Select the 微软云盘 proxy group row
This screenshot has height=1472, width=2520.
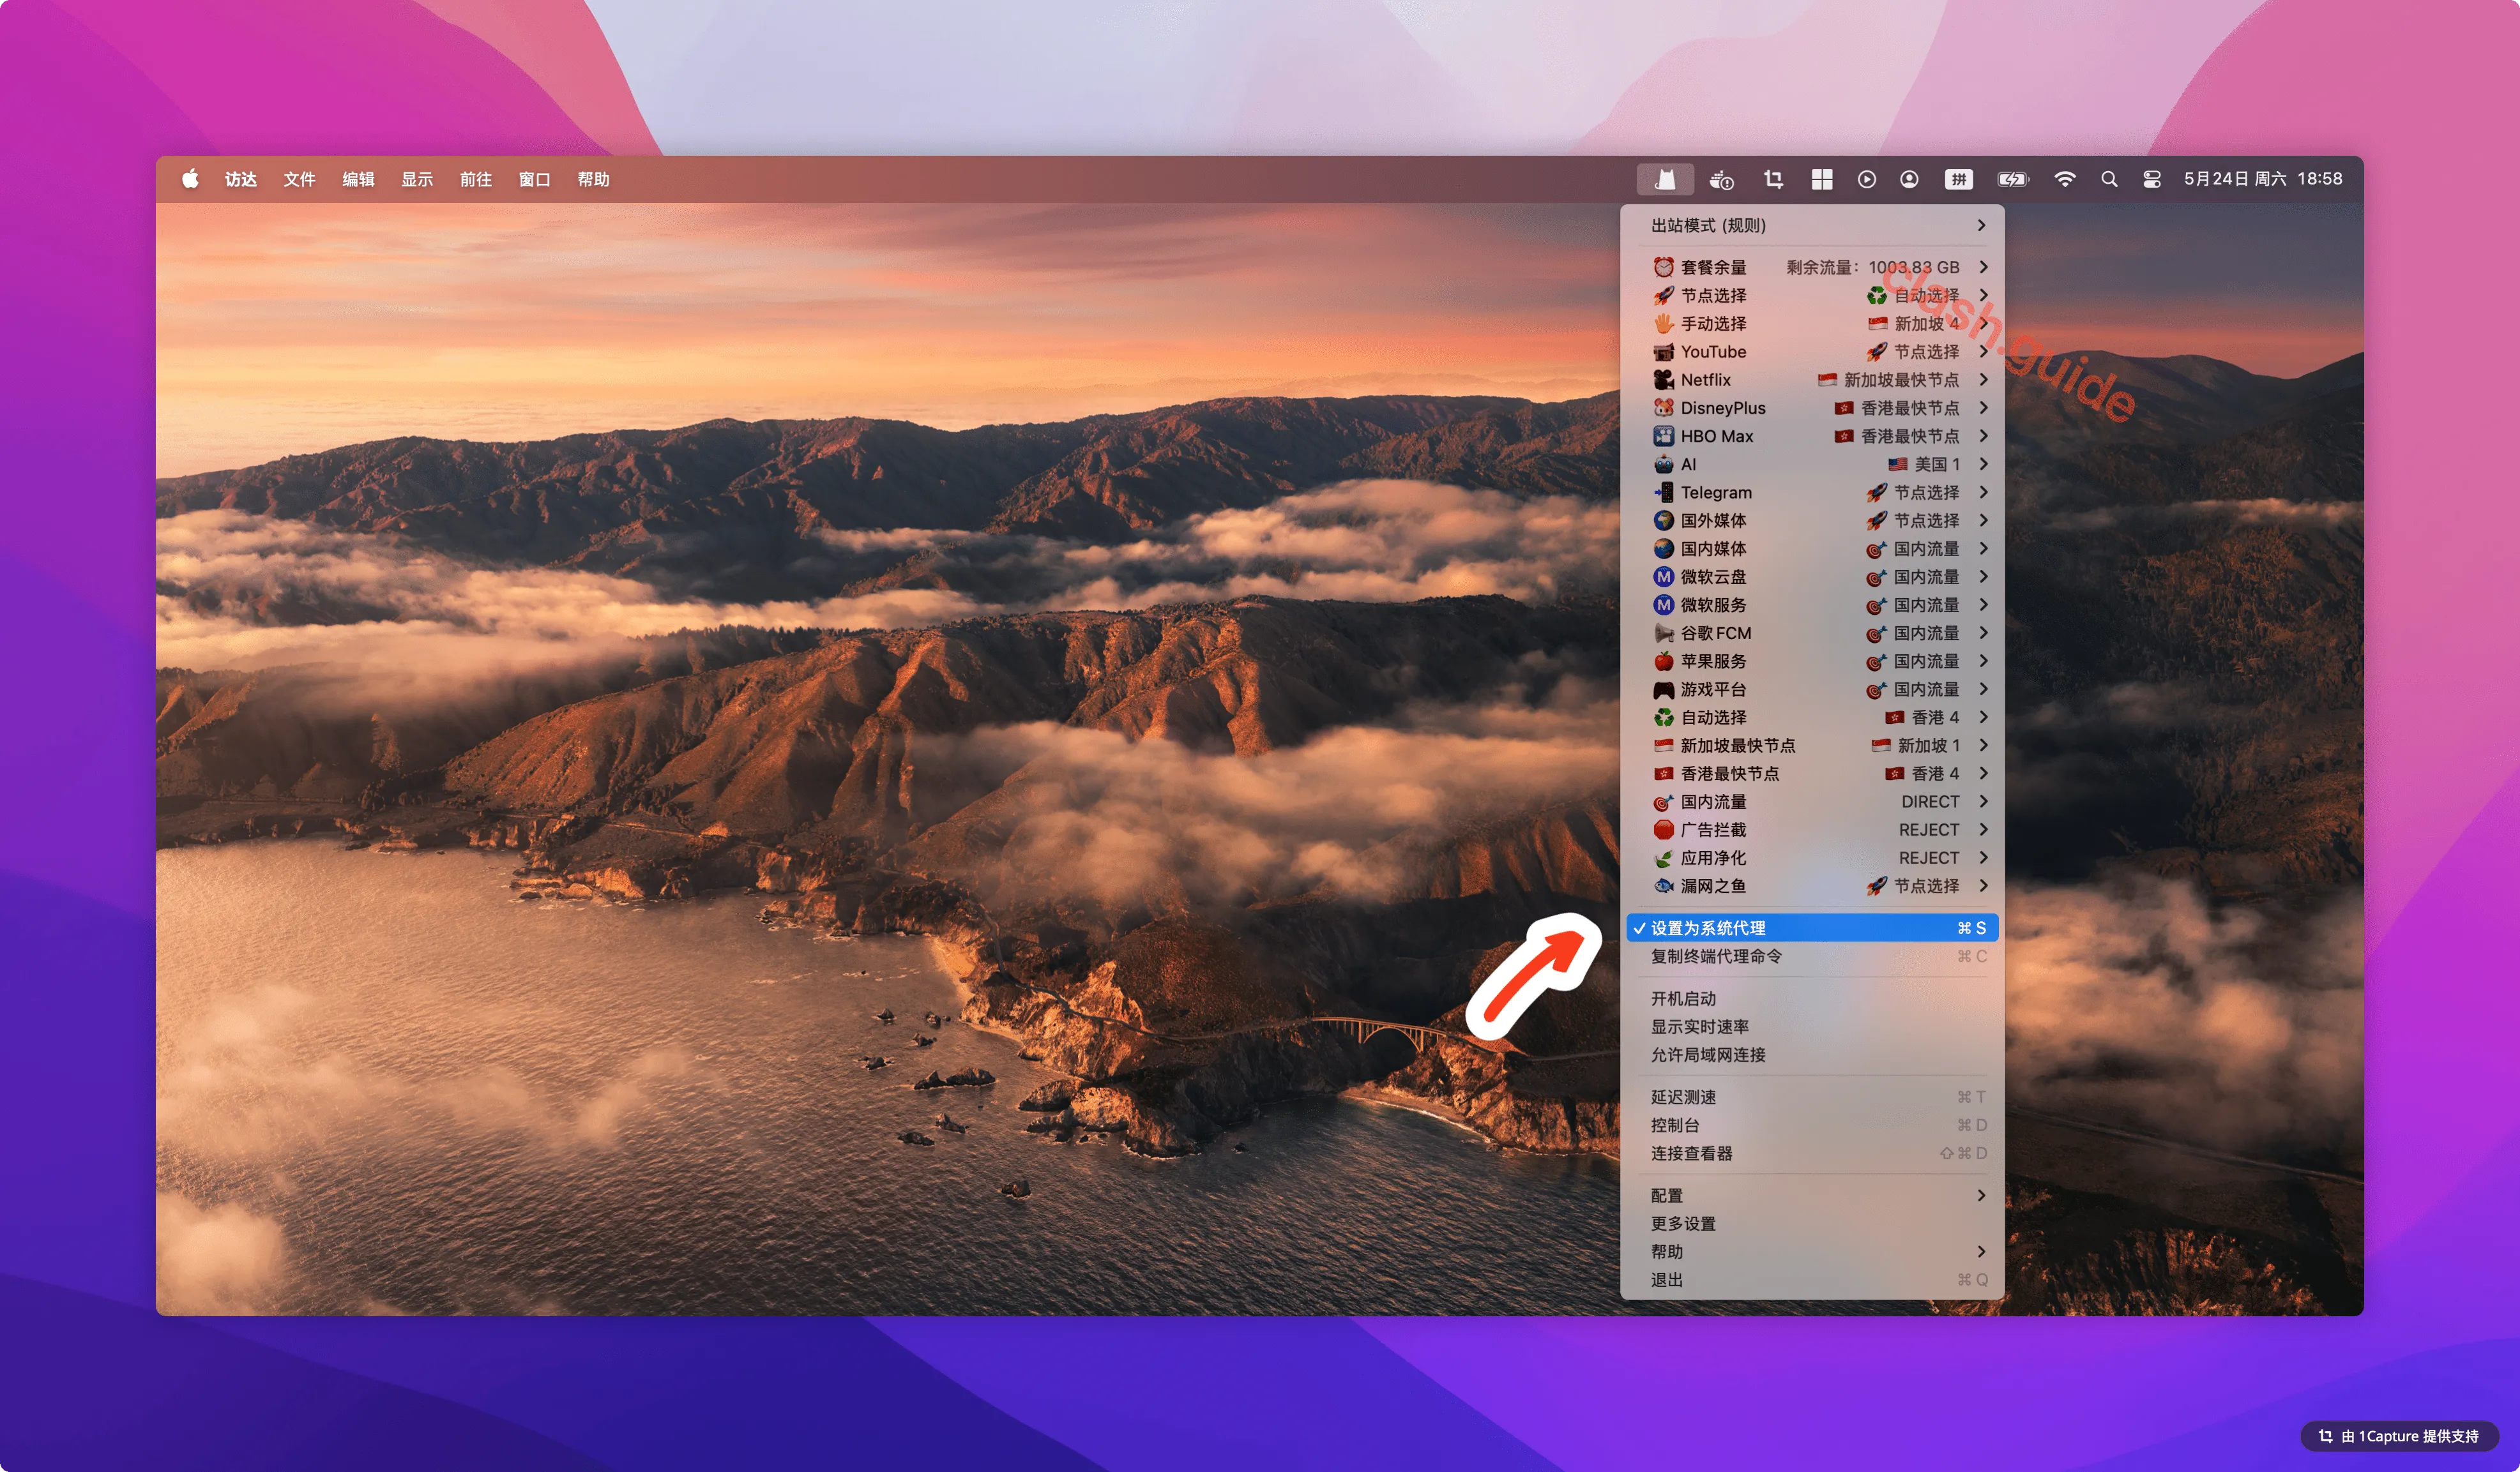coord(1811,576)
